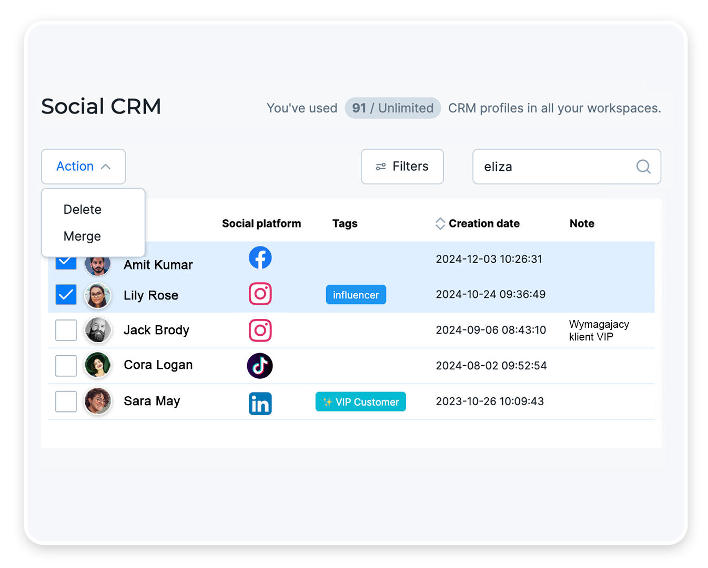Screen dimensions: 708x568
Task: Select the Sara May checkbox
Action: click(x=66, y=401)
